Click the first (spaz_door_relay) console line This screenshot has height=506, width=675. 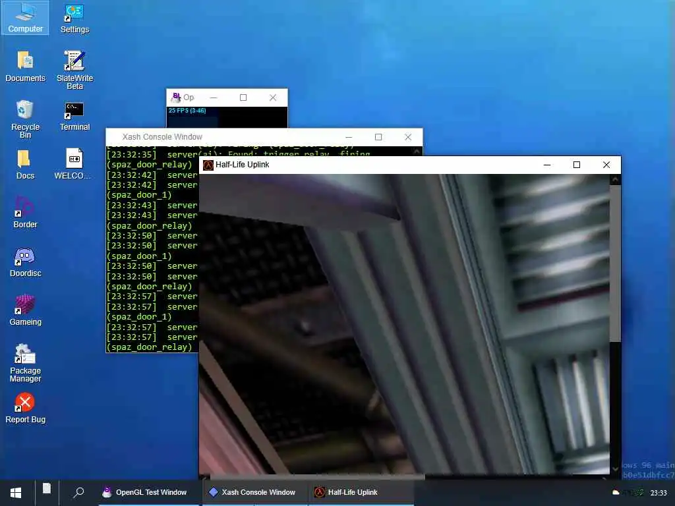pyautogui.click(x=150, y=164)
